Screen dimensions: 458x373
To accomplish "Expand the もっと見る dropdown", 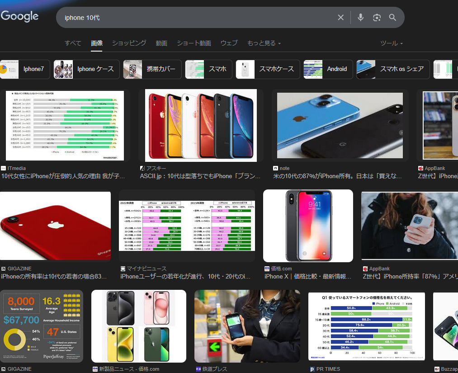I will 264,43.
